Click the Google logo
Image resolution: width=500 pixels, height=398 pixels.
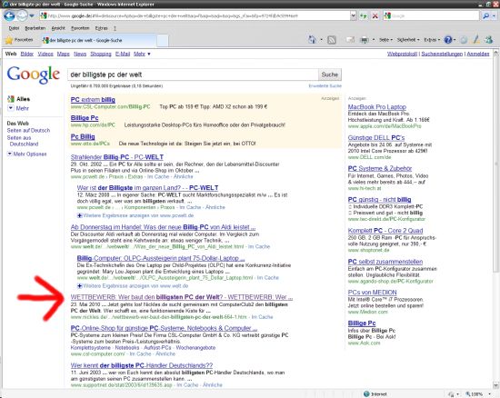tap(33, 75)
